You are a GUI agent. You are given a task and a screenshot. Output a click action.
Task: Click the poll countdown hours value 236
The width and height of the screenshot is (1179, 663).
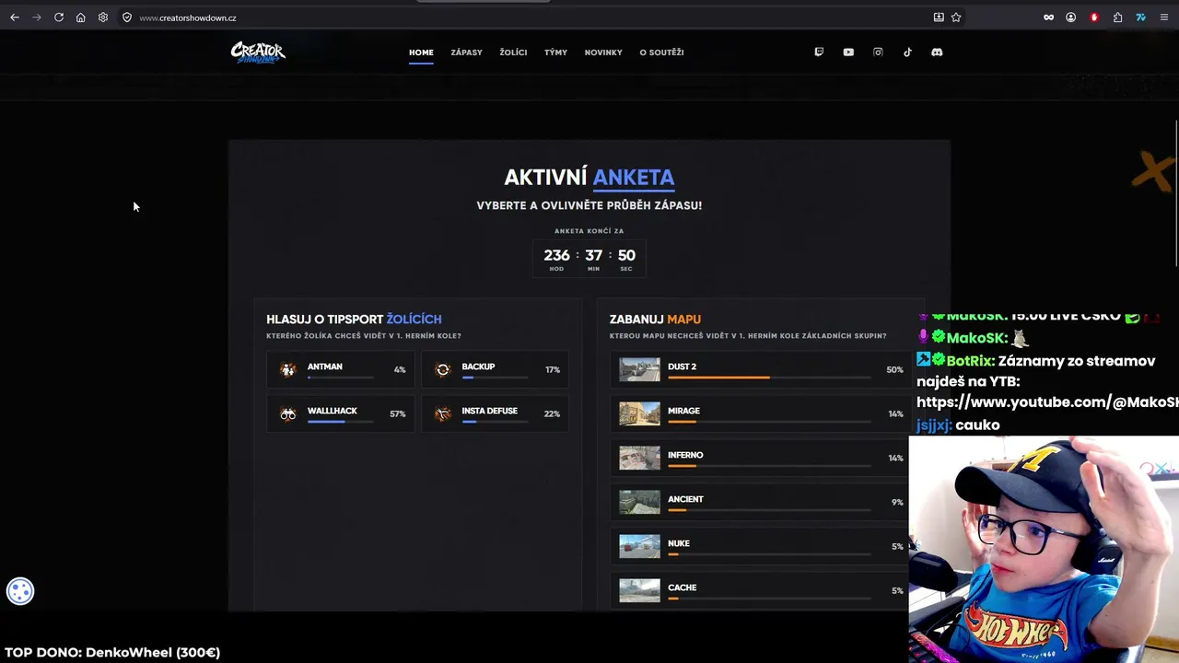tap(556, 255)
